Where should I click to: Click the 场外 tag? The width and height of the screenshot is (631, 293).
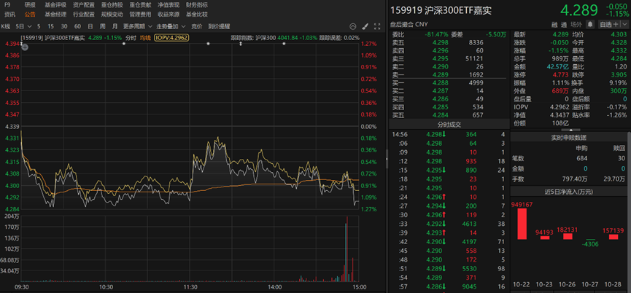point(576,25)
